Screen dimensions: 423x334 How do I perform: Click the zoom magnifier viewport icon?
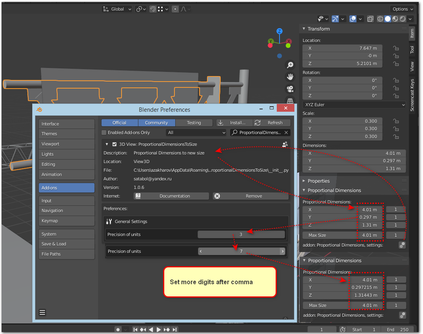pyautogui.click(x=290, y=65)
